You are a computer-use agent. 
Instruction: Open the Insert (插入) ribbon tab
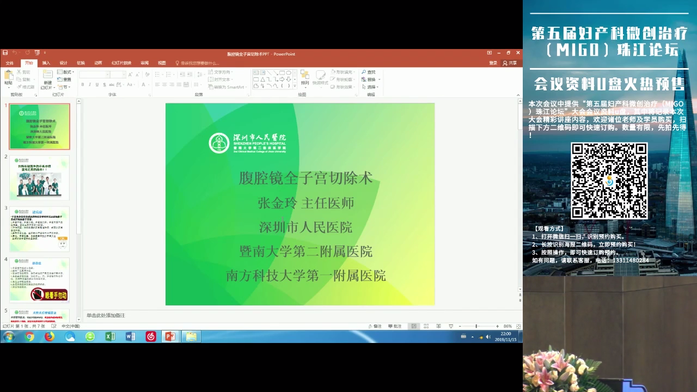(x=46, y=63)
